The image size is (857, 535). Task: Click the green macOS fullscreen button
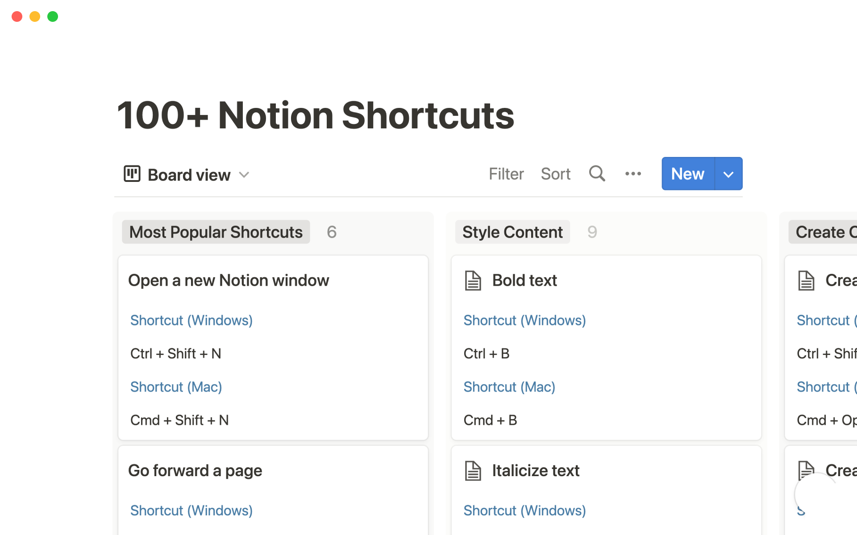tap(53, 16)
